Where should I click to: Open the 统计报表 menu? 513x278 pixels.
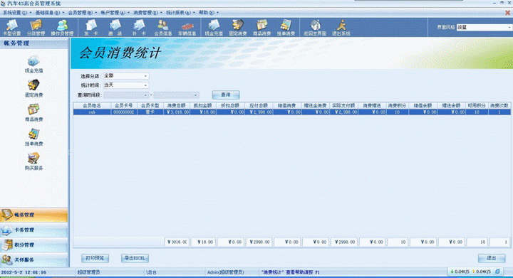pos(180,13)
